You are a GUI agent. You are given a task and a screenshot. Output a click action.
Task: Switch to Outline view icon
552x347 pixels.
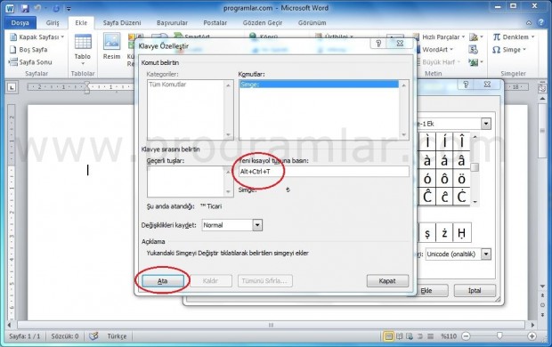pyautogui.click(x=419, y=336)
